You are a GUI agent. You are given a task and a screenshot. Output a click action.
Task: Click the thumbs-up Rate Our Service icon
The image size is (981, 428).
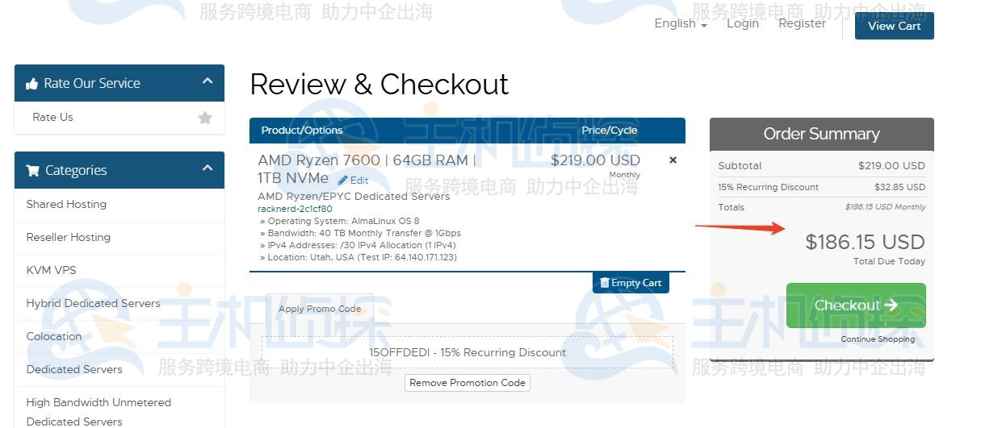[x=32, y=84]
